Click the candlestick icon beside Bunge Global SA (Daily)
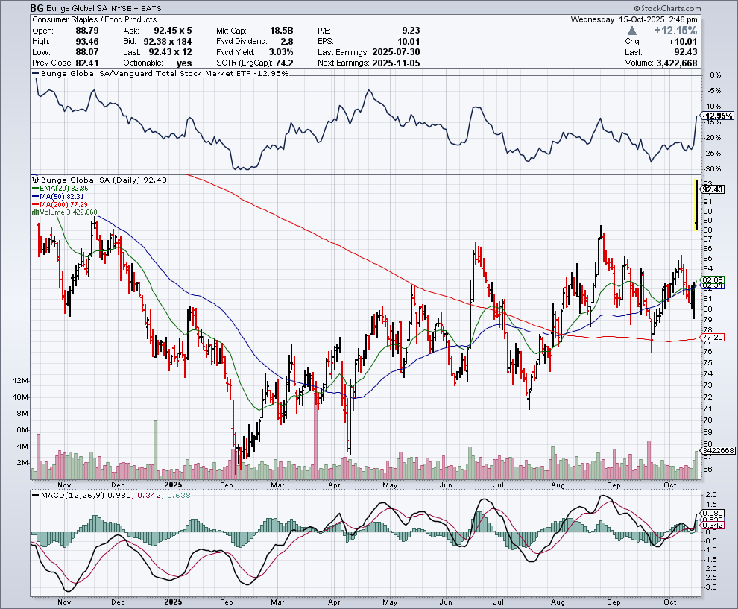The height and width of the screenshot is (609, 738). [33, 180]
